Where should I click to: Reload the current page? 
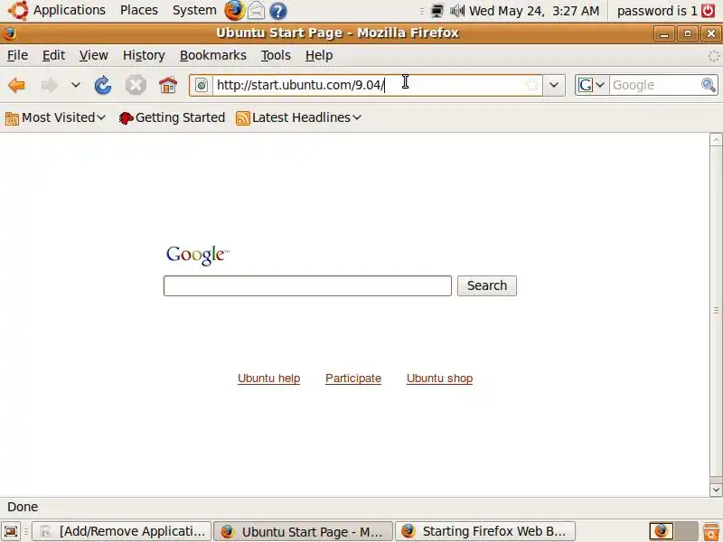103,85
